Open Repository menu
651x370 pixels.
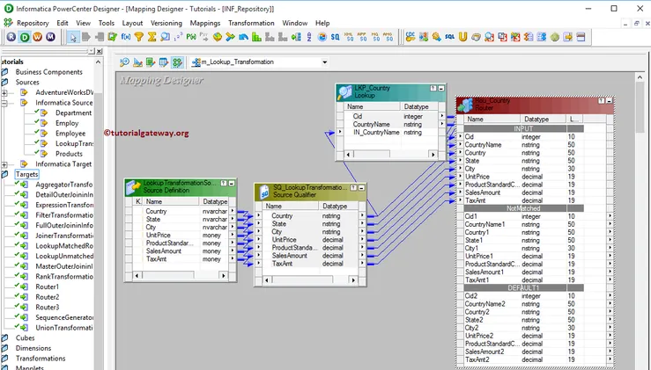(x=33, y=23)
